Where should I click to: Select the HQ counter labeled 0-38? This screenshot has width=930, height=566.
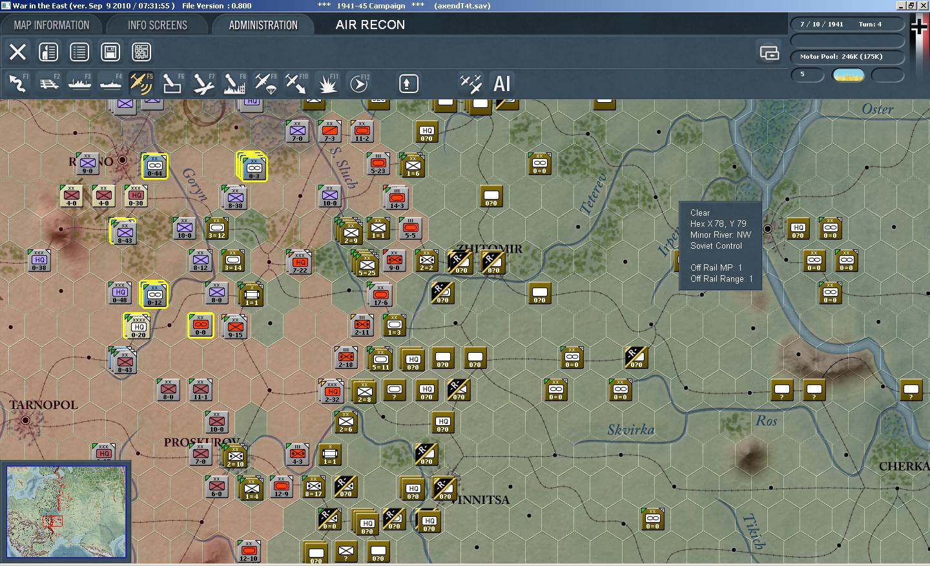(39, 260)
